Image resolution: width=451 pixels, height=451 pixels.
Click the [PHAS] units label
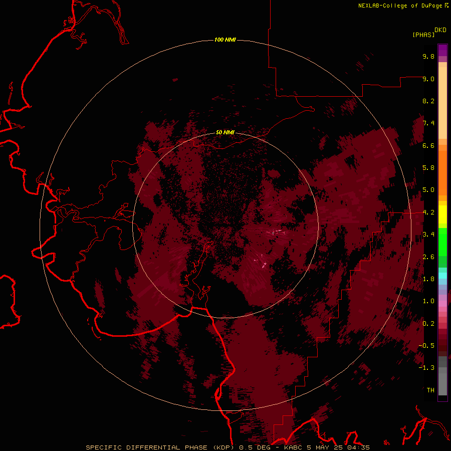423,35
